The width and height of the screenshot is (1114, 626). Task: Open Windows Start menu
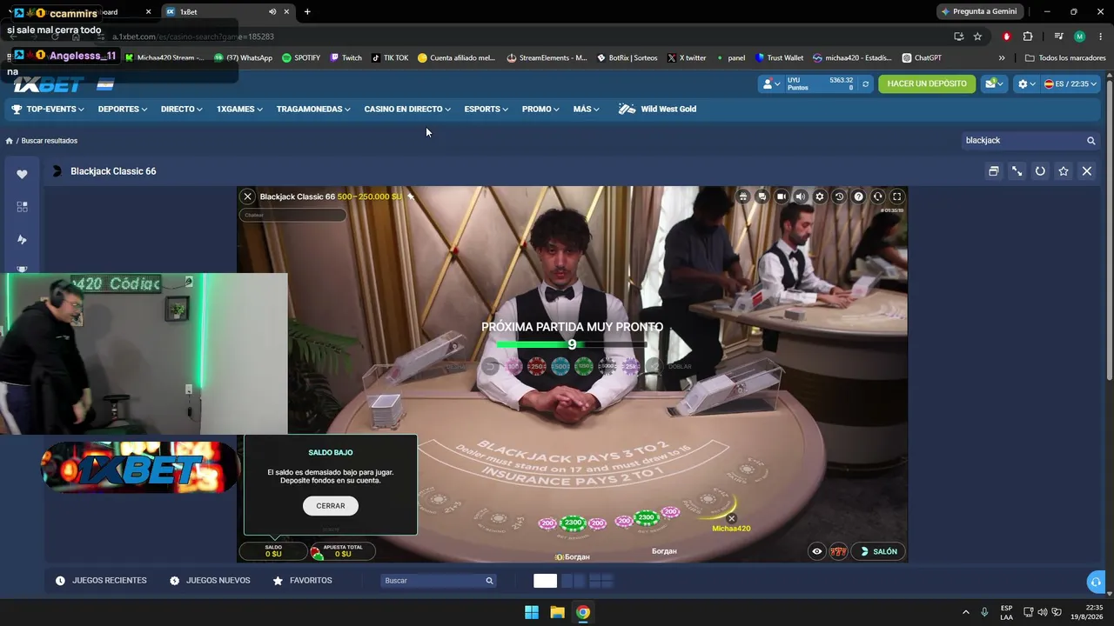click(532, 612)
